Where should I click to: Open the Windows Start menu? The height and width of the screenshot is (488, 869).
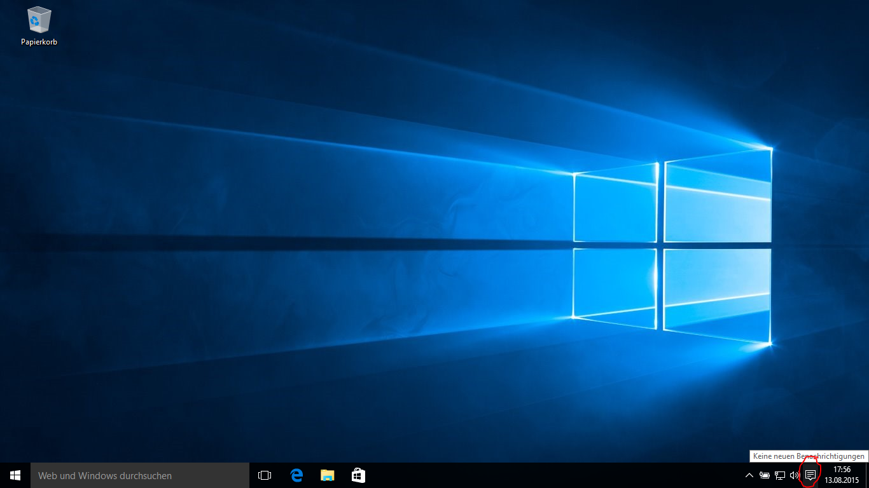(15, 475)
